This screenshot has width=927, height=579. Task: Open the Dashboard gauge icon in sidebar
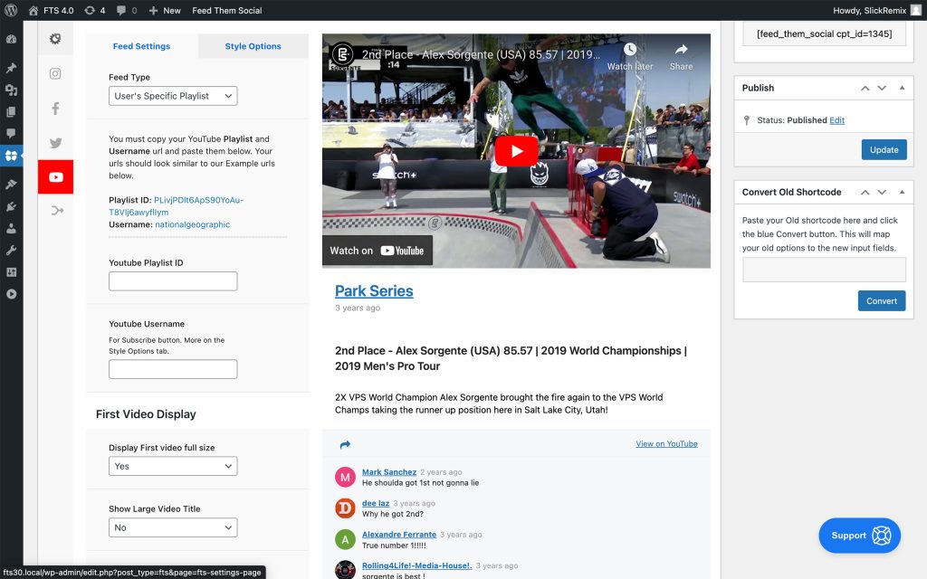point(11,39)
